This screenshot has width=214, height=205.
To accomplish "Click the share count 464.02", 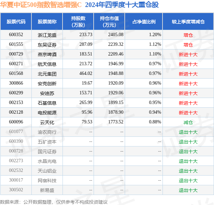I will [x=86, y=74].
